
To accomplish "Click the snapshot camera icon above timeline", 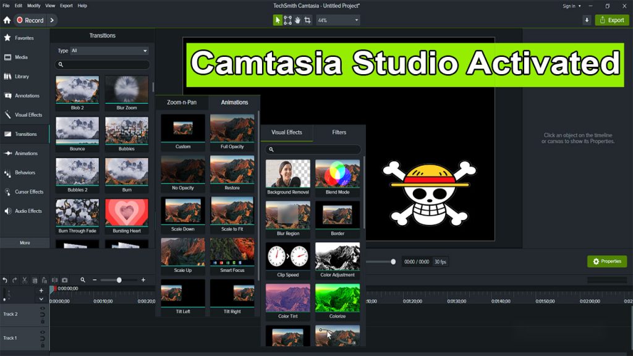I will coord(65,280).
